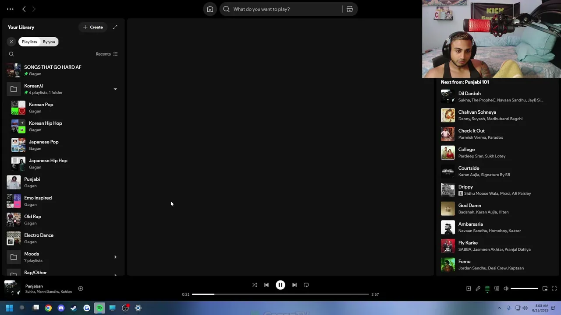Open Steam from the taskbar
561x315 pixels.
74,308
